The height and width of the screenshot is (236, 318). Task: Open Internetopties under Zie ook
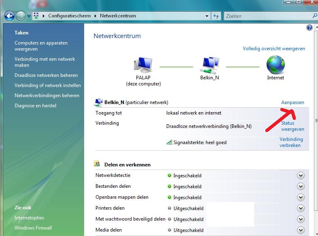coord(29,218)
